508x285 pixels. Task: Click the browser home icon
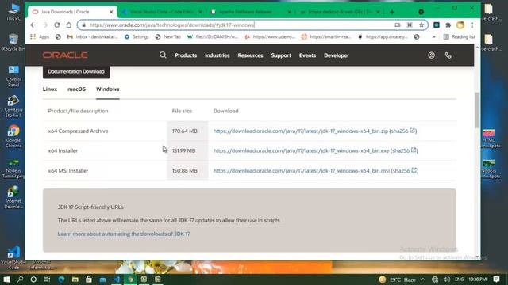pos(69,25)
